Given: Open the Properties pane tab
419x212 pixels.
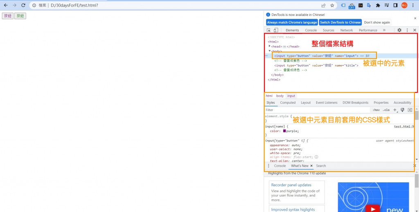Looking at the screenshot, I should click(x=381, y=103).
